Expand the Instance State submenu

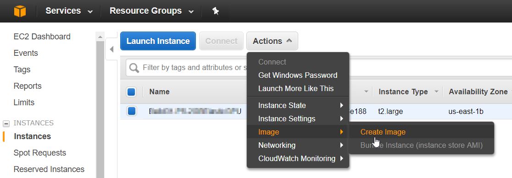click(x=297, y=105)
